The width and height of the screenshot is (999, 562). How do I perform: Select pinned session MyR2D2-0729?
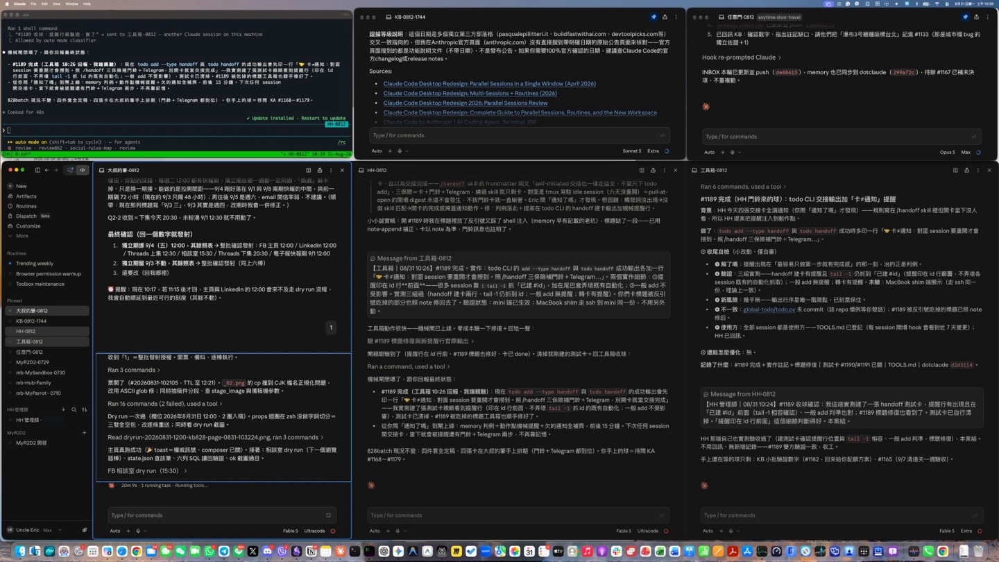pos(33,362)
